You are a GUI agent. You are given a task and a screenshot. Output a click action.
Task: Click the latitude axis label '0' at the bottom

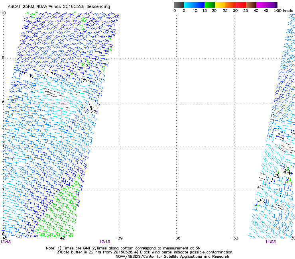[3, 234]
